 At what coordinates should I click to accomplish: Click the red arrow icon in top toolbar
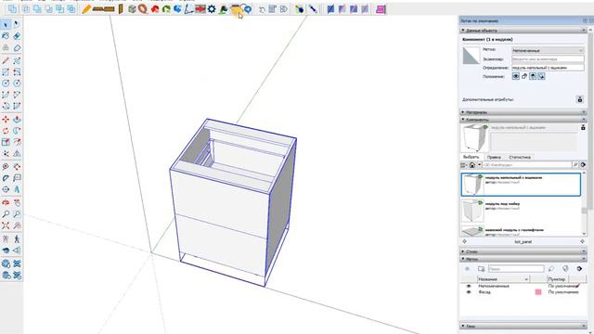pos(200,9)
